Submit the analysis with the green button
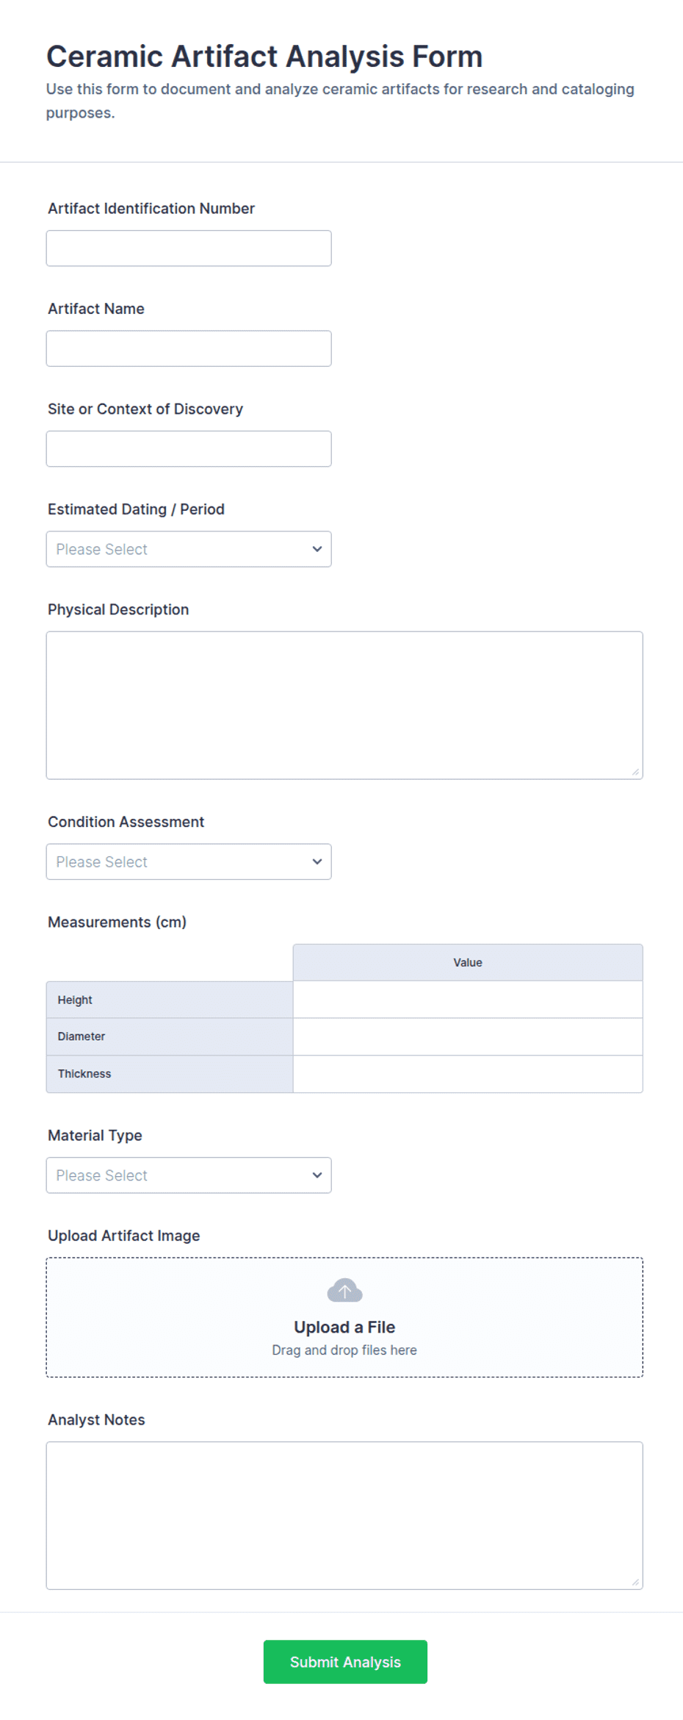Viewport: 683px width, 1720px height. click(345, 1661)
